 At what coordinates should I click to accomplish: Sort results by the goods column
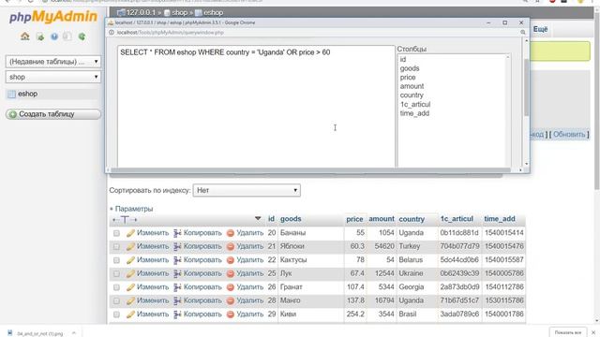pos(291,219)
